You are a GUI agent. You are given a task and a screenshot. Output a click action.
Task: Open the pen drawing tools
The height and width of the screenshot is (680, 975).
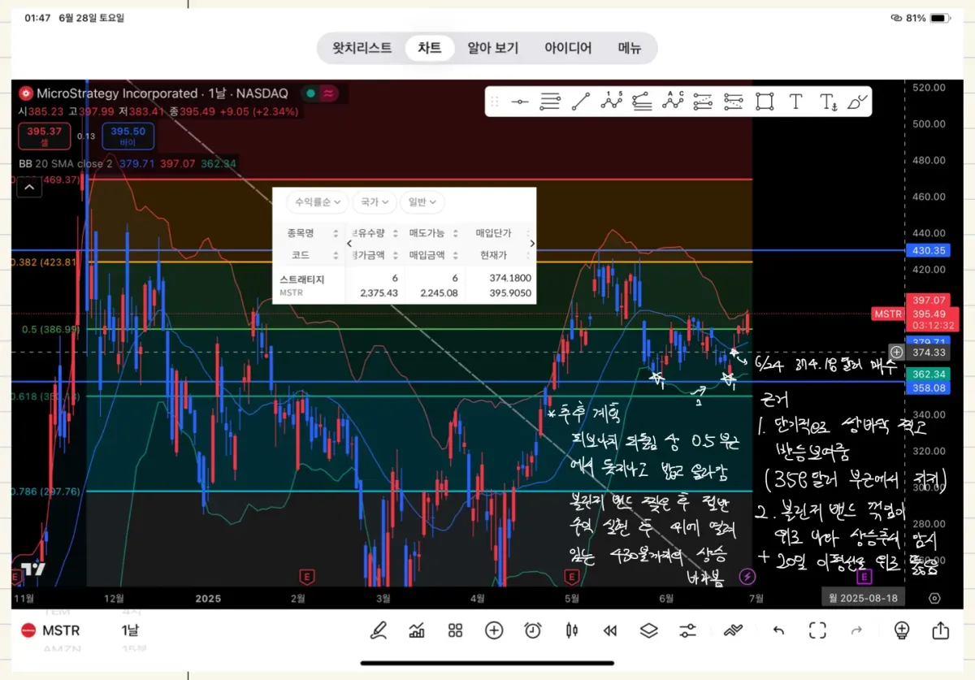[378, 630]
